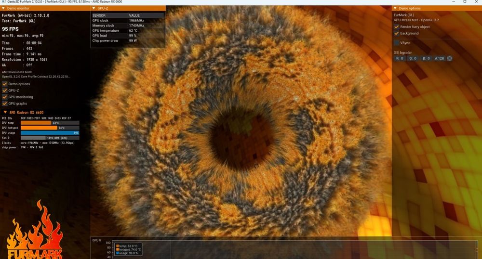Click the FurMark flame logo
Viewport: 482px width, 259px height.
(34, 230)
